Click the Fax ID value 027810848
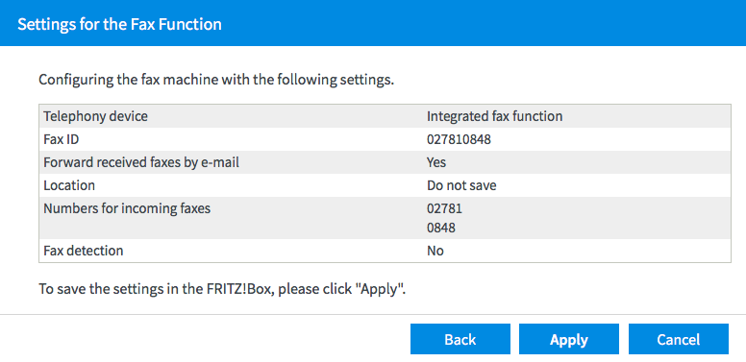The image size is (746, 362). tap(459, 139)
